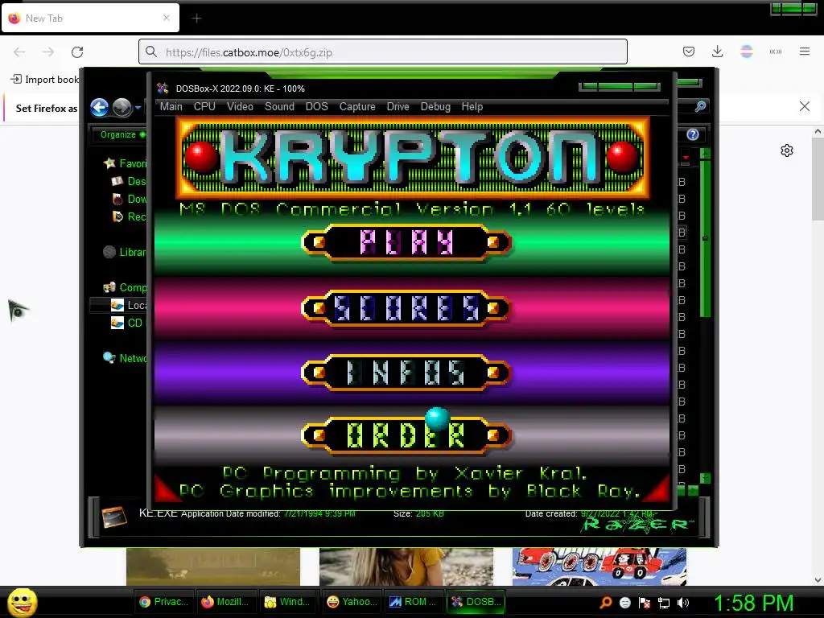Click the ORDER button in Krypton
824x618 pixels.
click(x=406, y=435)
